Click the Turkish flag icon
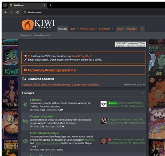The image size is (165, 156). 110,140
